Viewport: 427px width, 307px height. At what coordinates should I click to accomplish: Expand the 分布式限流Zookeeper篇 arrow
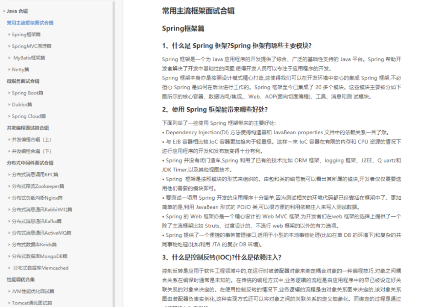tap(9, 186)
